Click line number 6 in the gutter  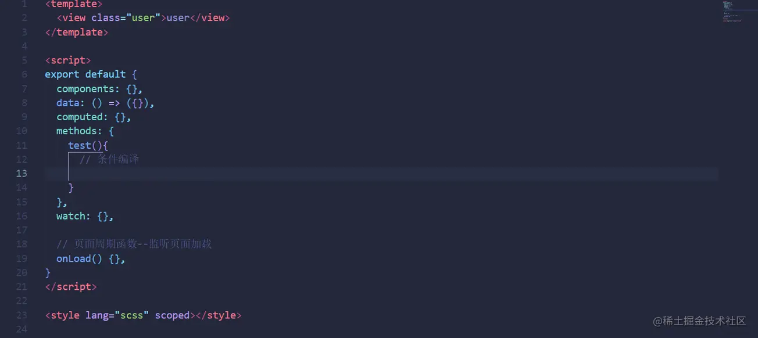24,74
